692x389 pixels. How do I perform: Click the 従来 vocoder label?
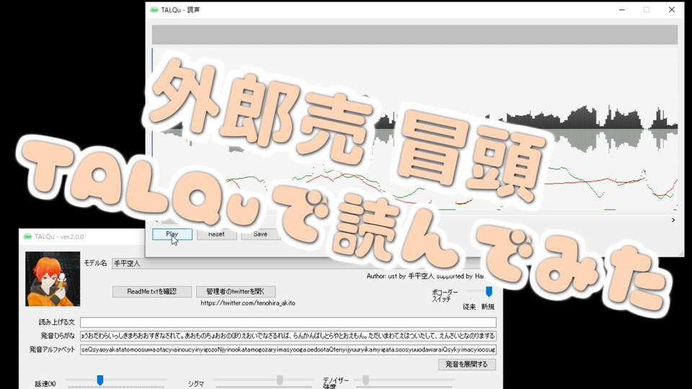[x=469, y=307]
